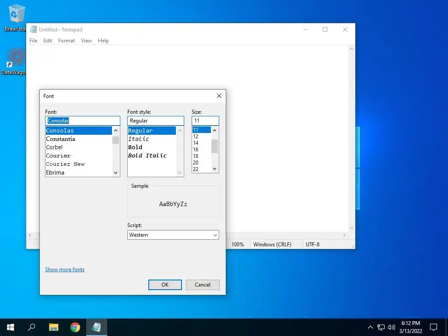Open taskbar search magnifier
448x336 pixels.
31,327
